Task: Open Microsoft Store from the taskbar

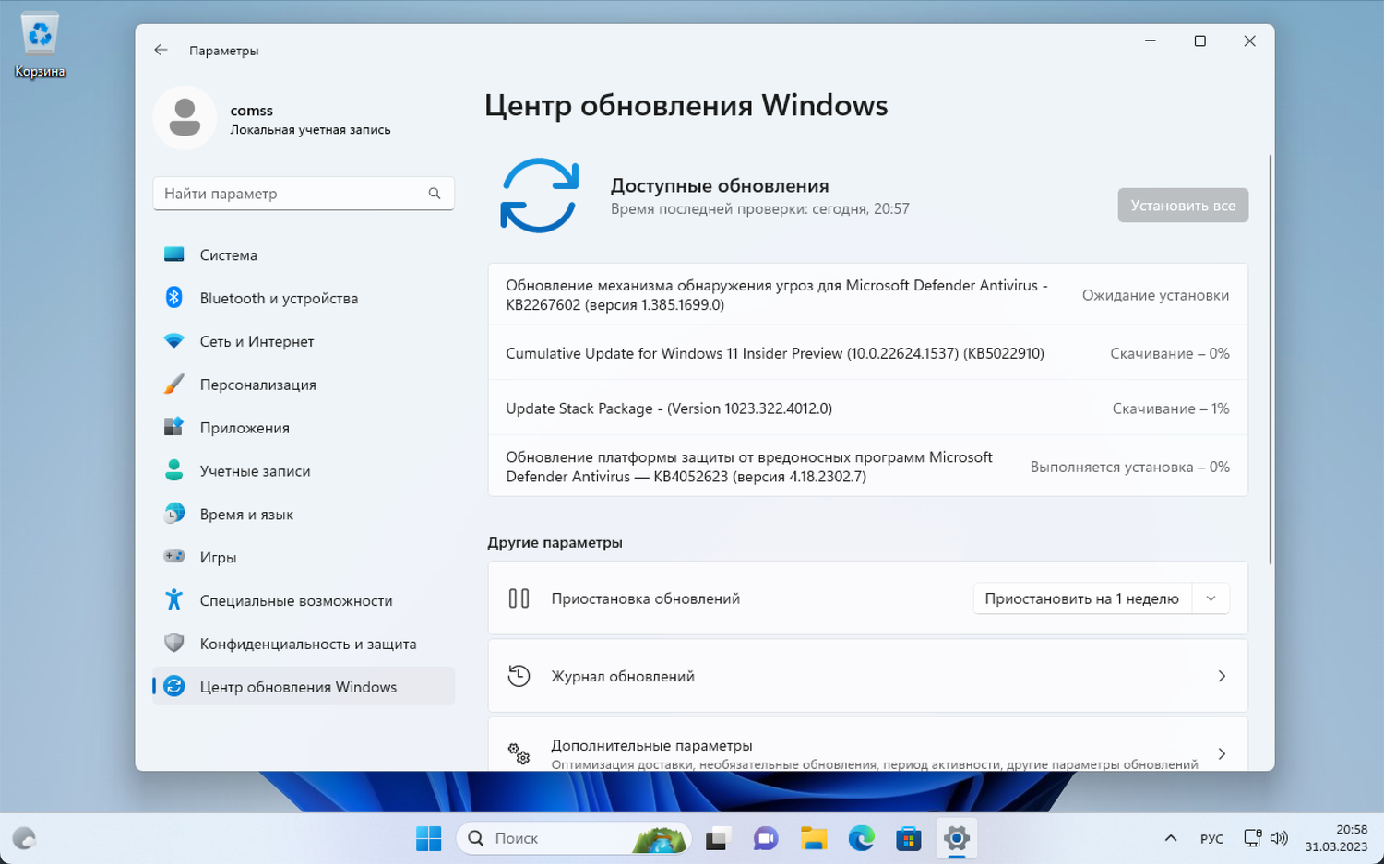Action: (x=909, y=838)
